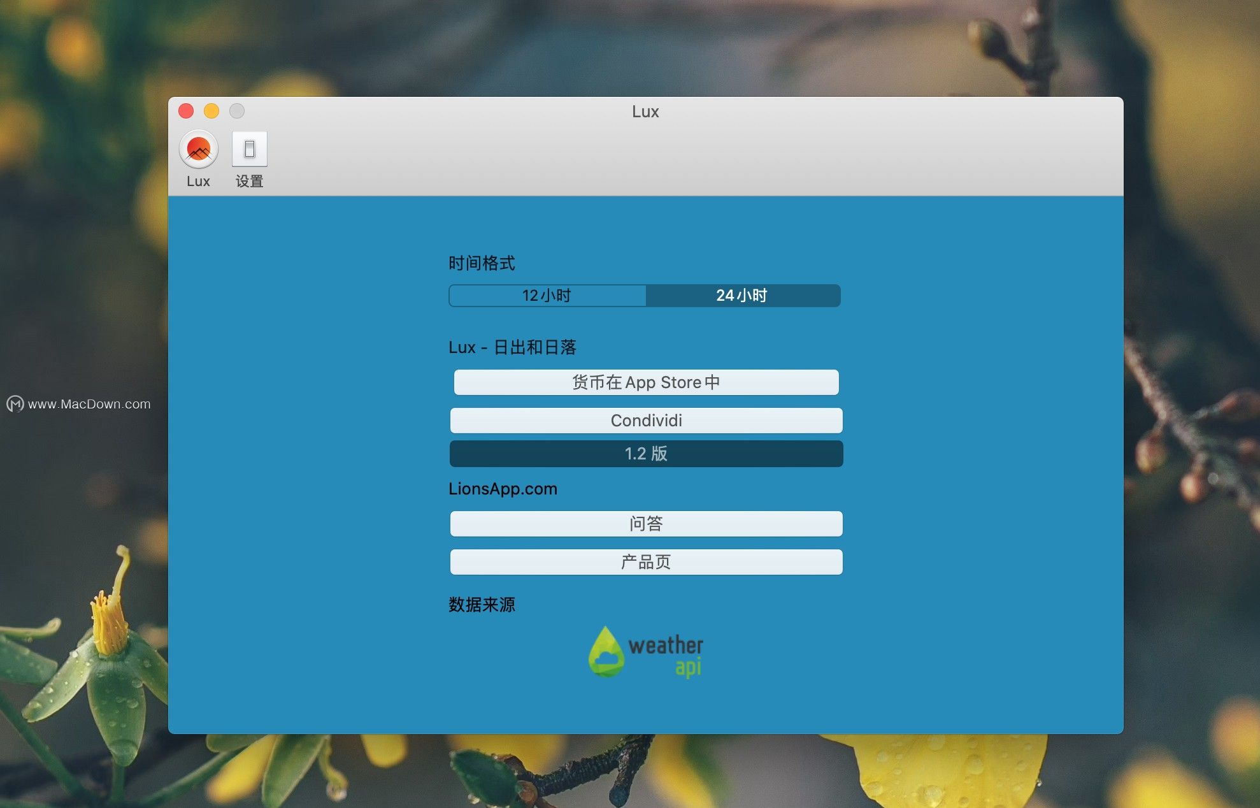
Task: Click the Condividi share button
Action: [x=646, y=421]
